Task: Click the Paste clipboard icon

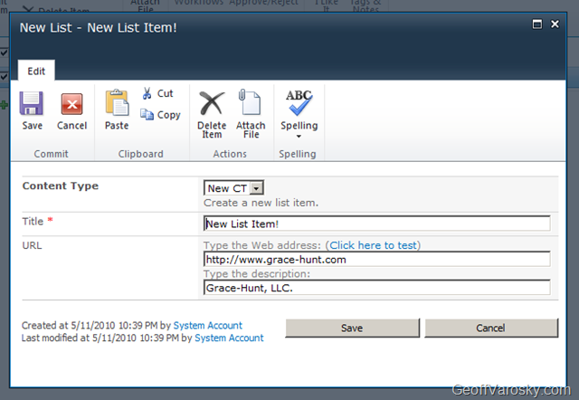Action: coord(117,102)
